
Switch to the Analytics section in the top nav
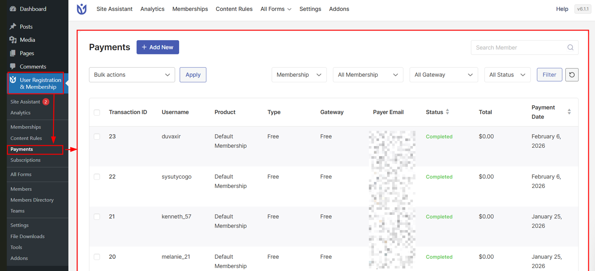(152, 9)
